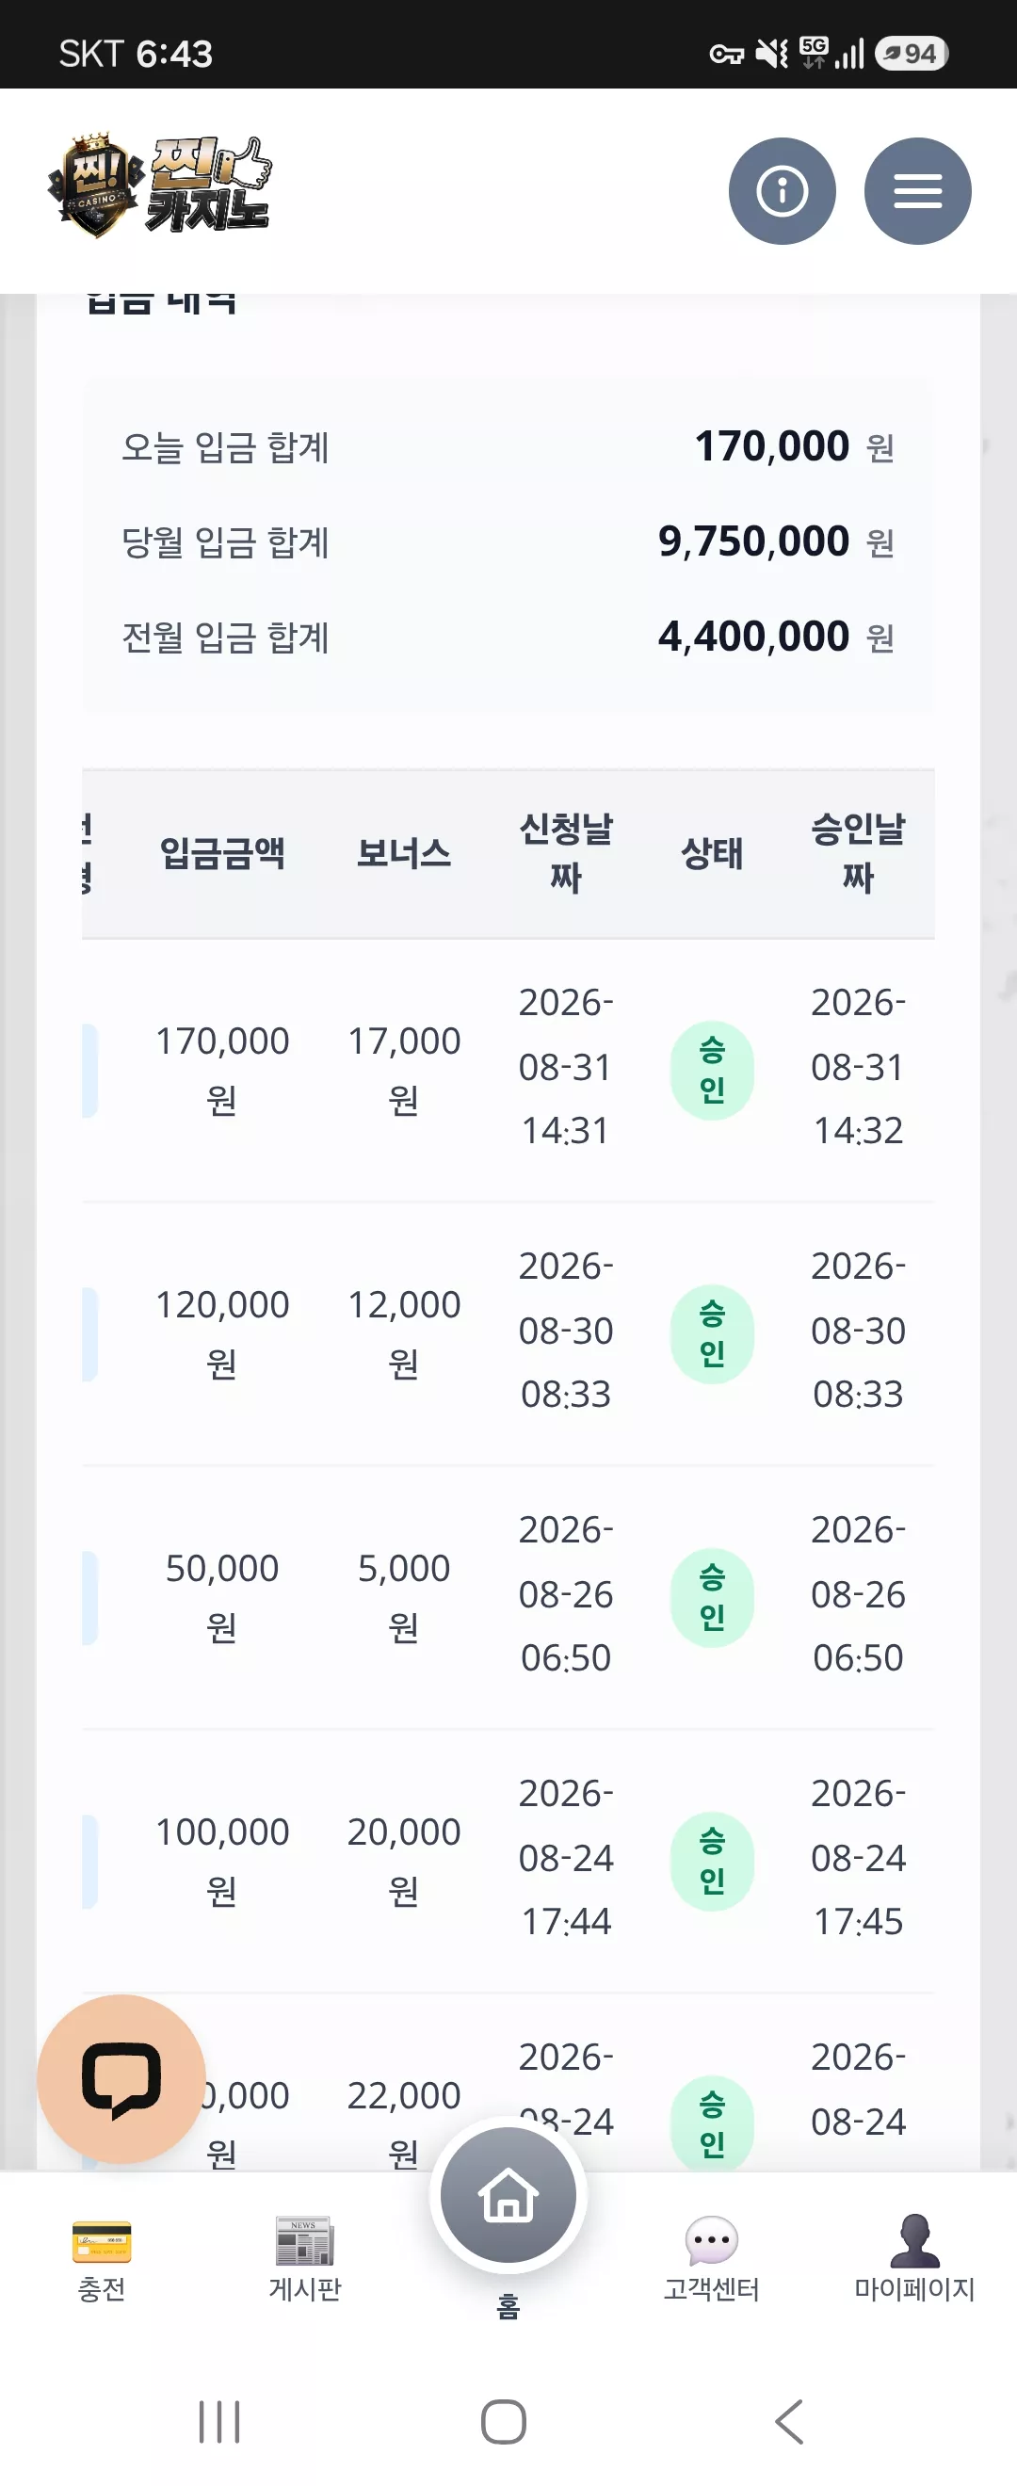
Task: Select the 보너스 column header
Action: point(403,854)
